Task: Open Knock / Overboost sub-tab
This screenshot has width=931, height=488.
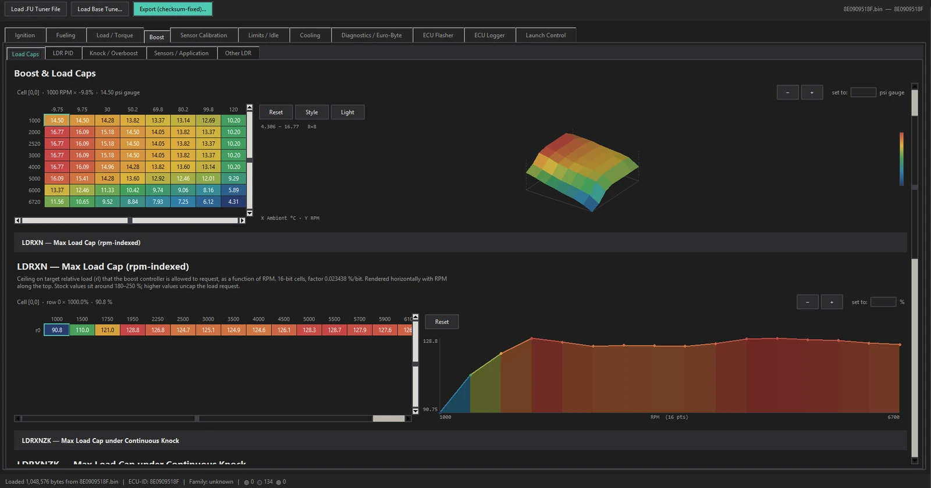Action: [114, 53]
